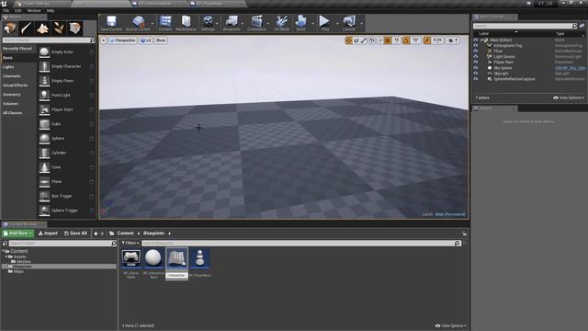The image size is (588, 331).
Task: Pick the Box Trigger item icon
Action: 44,196
